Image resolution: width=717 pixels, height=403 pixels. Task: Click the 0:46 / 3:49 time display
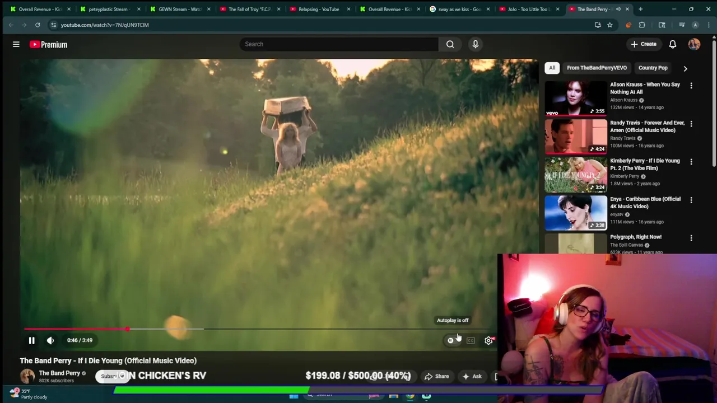pyautogui.click(x=80, y=340)
